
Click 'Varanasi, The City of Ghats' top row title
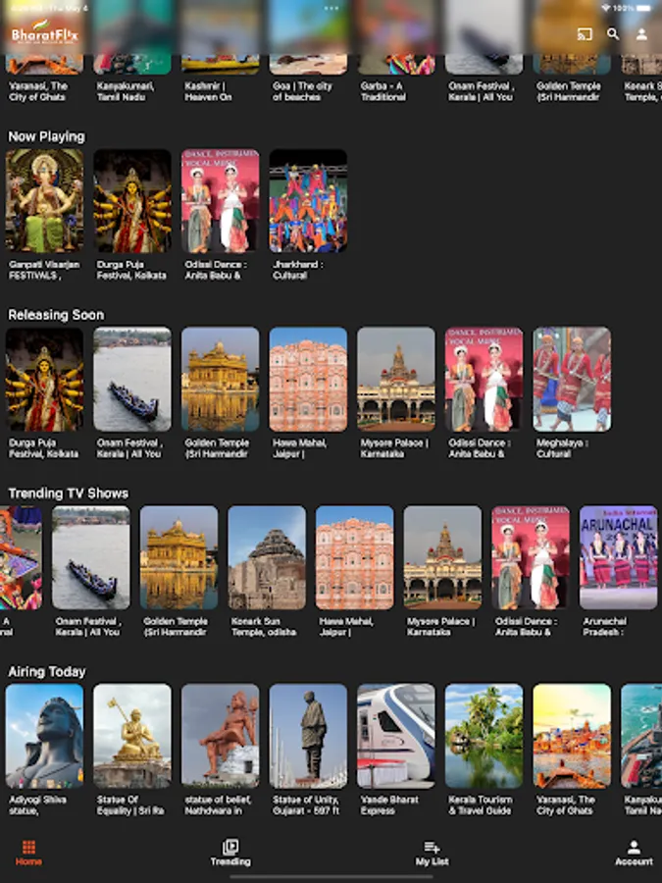point(38,91)
